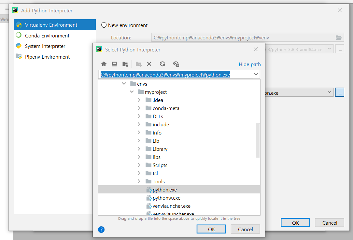Select the myproject folder name

(156, 92)
